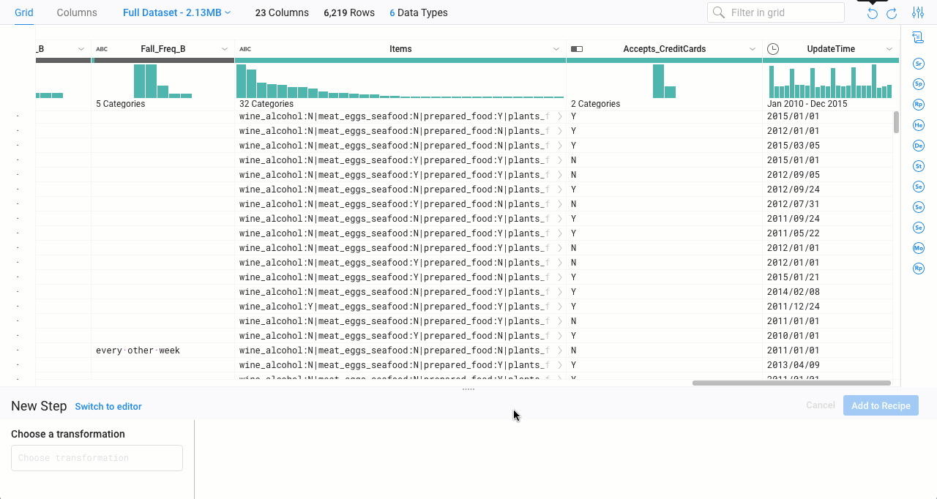Select the Rp step icon just below Sp

919,105
